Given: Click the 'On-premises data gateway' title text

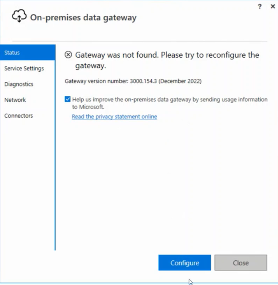Looking at the screenshot, I should 83,18.
